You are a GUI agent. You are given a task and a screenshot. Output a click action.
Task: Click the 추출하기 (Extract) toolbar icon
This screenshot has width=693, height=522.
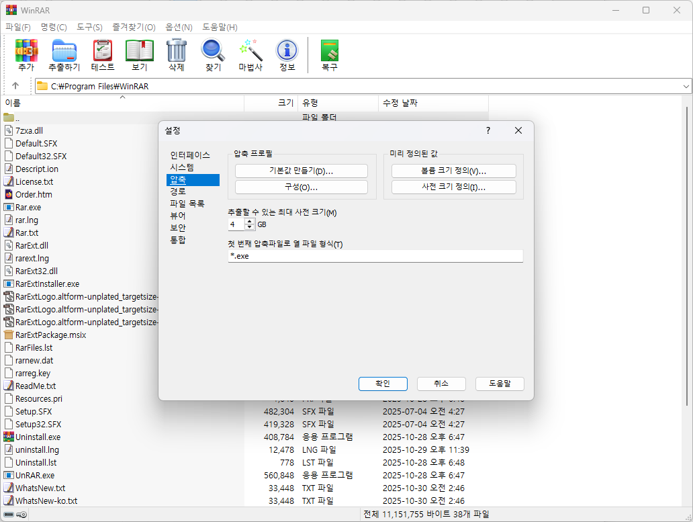[x=64, y=50]
